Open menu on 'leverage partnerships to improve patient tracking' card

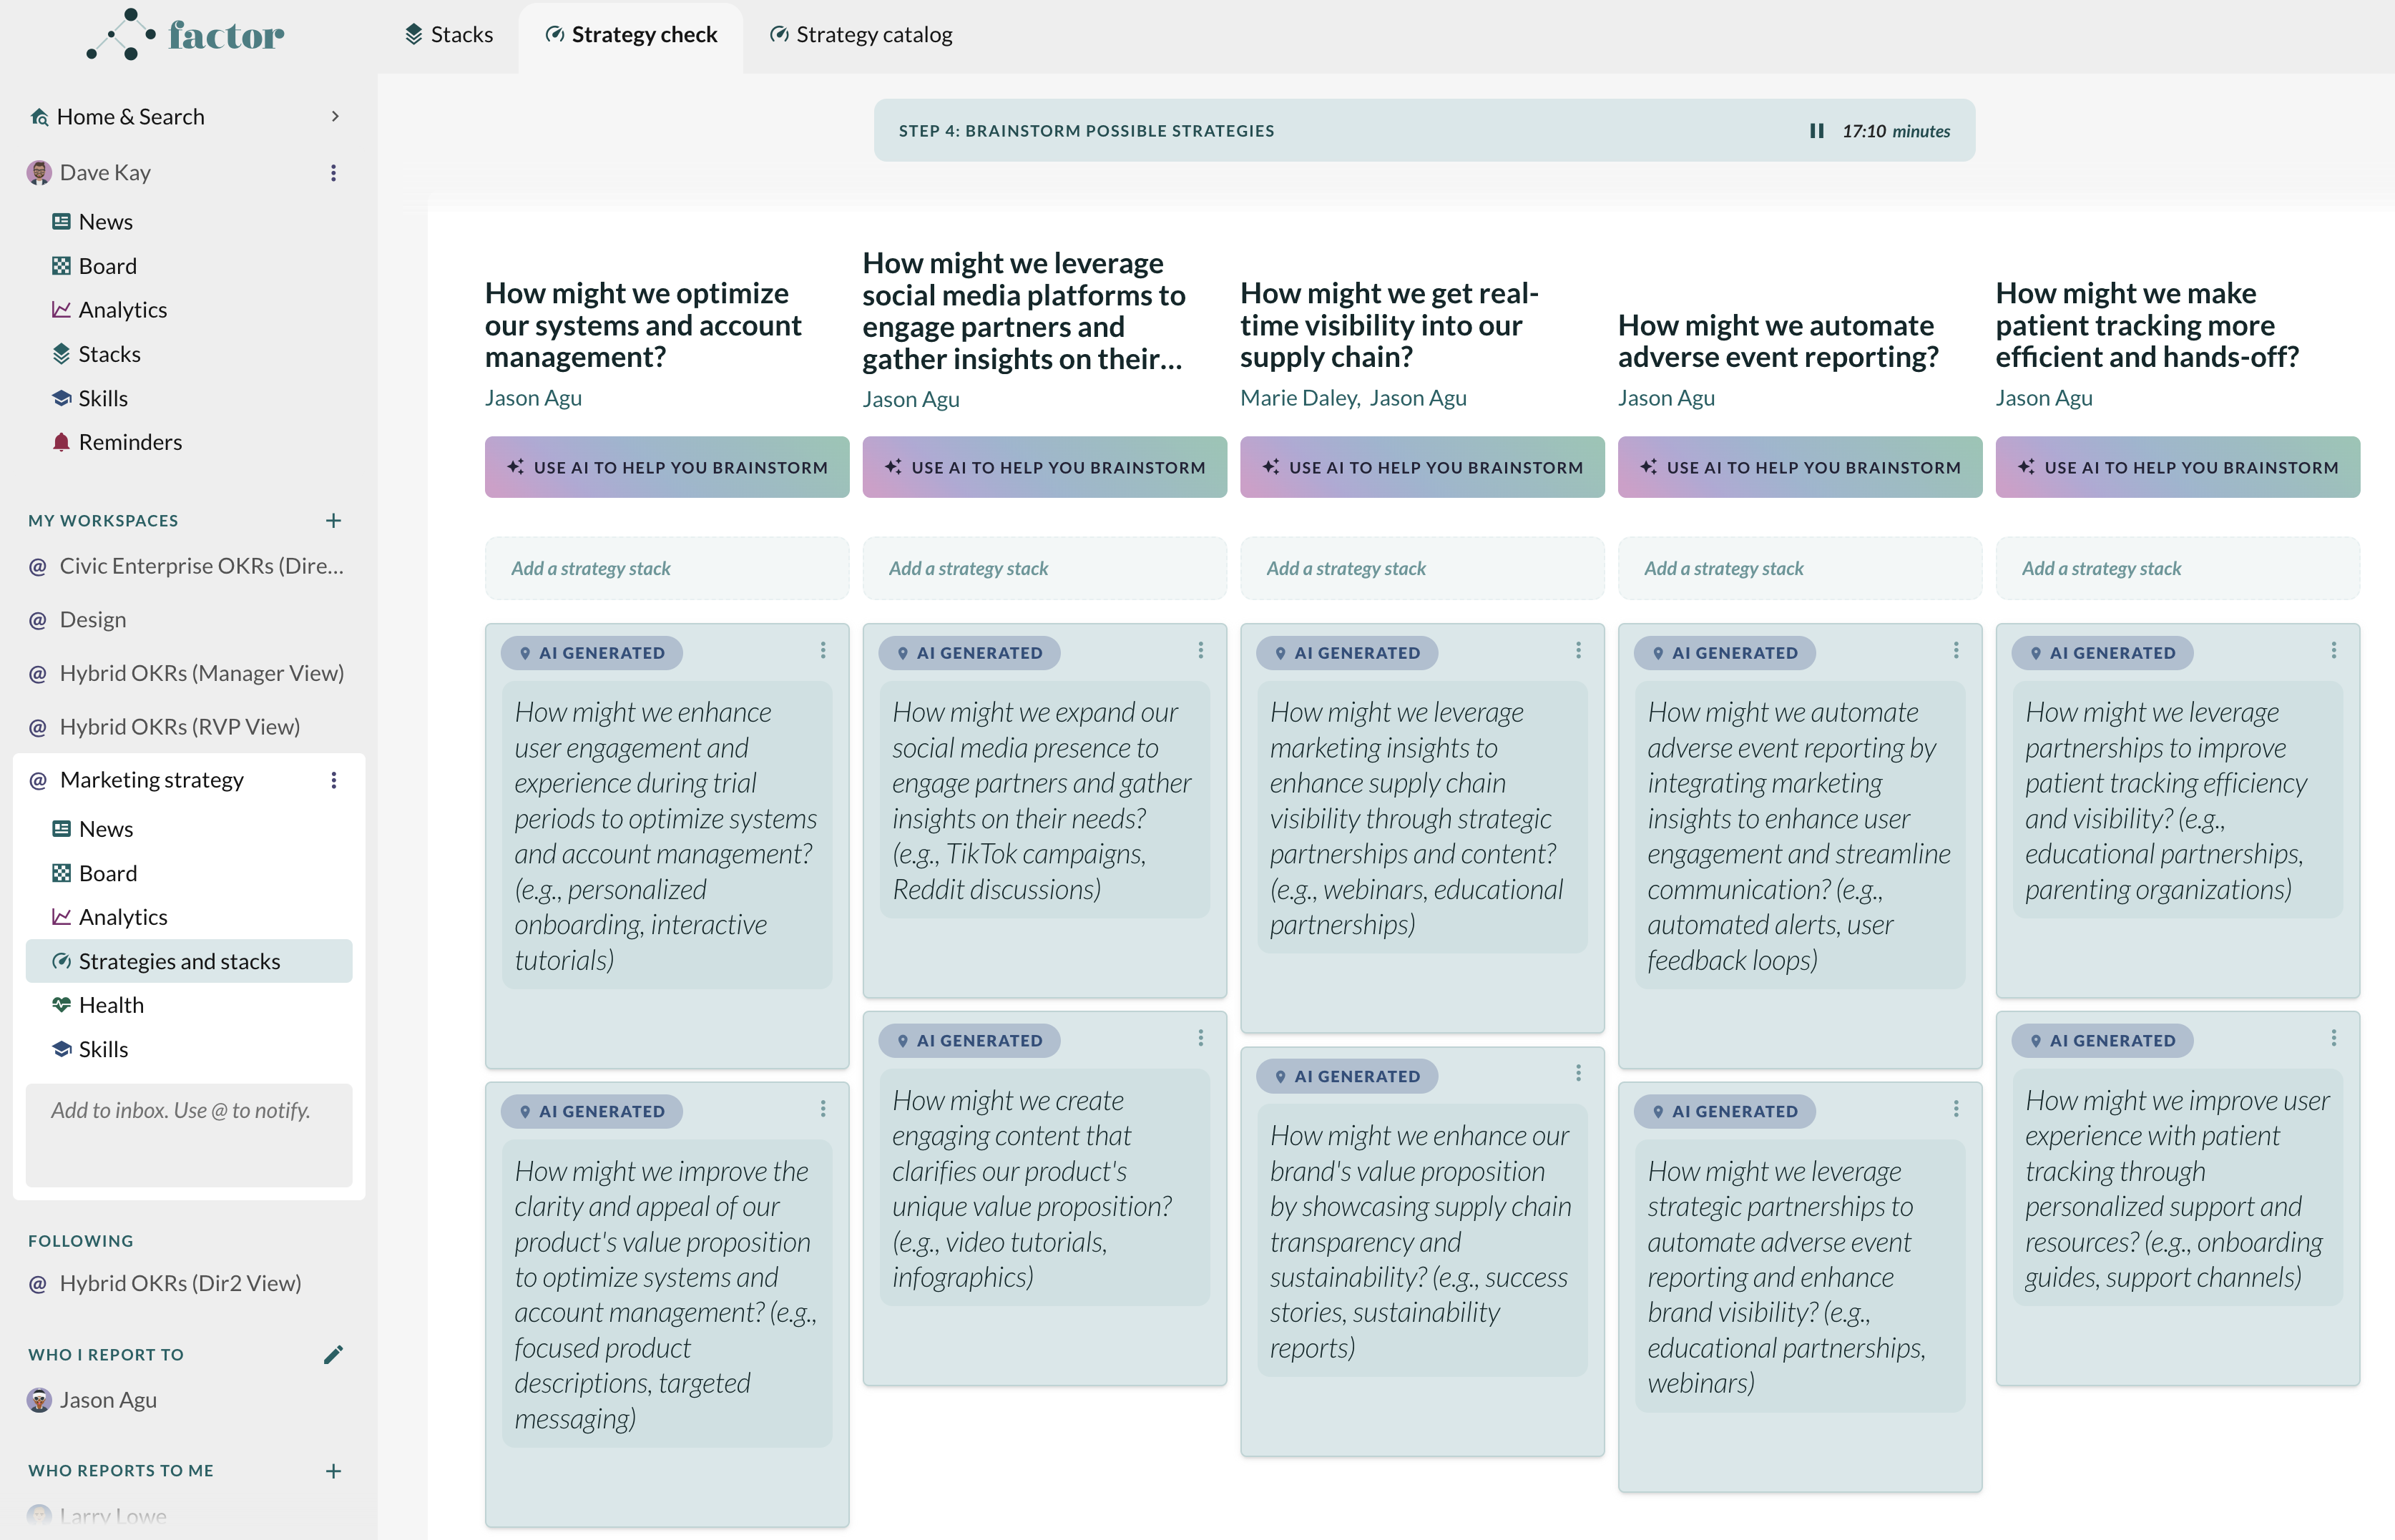(x=2333, y=651)
